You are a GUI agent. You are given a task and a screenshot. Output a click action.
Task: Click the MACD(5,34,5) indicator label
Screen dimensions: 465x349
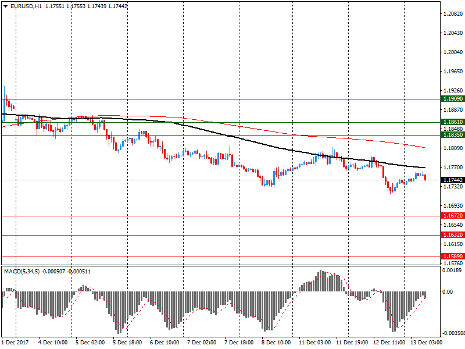(22, 271)
